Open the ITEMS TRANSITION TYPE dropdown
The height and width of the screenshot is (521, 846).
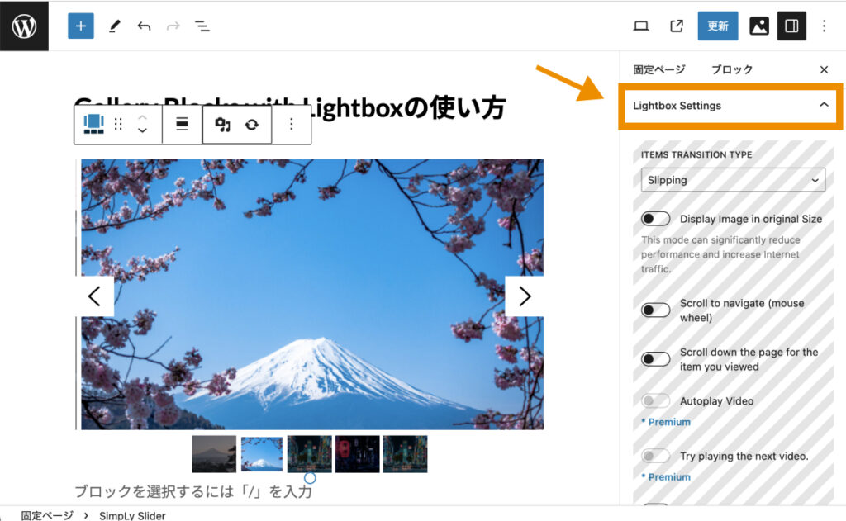(x=733, y=179)
